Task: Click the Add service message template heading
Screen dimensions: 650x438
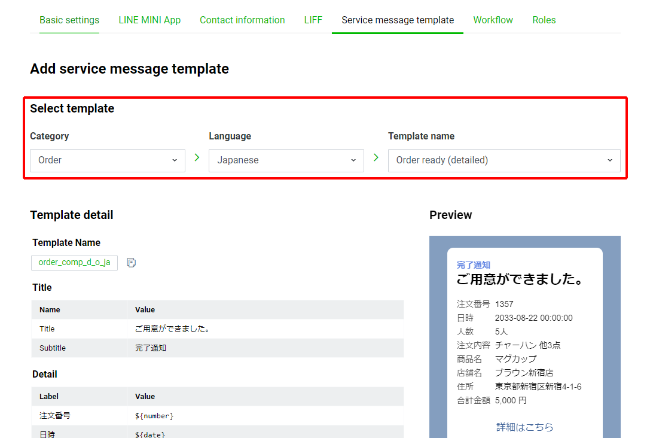Action: [x=129, y=69]
